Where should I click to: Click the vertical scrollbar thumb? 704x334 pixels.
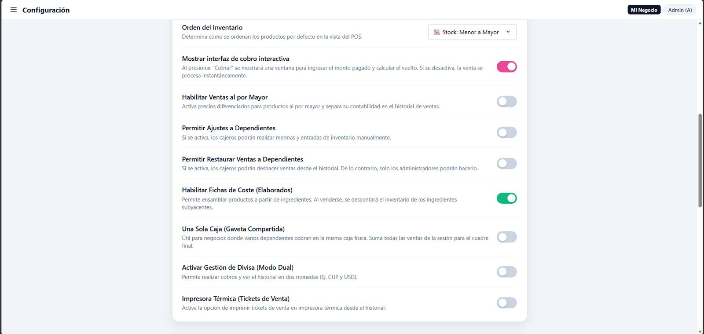[x=700, y=160]
